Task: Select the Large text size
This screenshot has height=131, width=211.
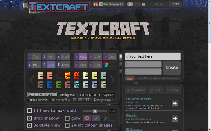Action: click(x=49, y=65)
